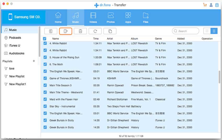Screen dimensions: 222x140
Task: Uncheck Star Sky - Instrumental
Action: 45,106
